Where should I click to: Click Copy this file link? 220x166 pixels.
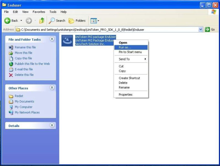click(x=23, y=58)
